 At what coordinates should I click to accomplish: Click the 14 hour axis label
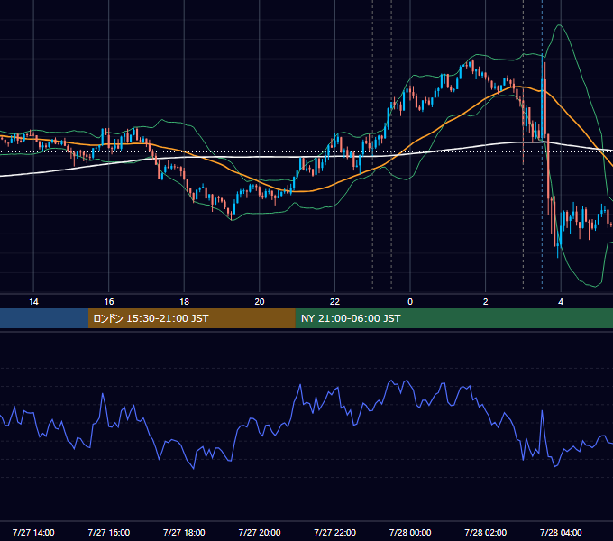33,302
